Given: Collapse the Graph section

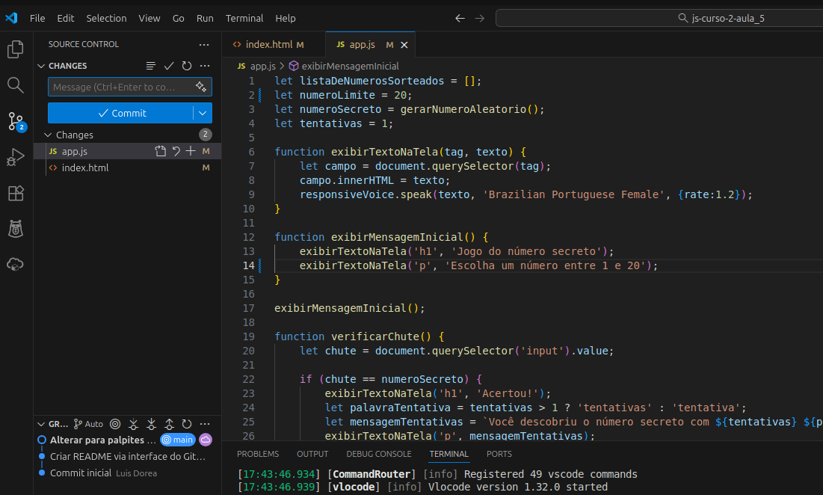Looking at the screenshot, I should (41, 424).
